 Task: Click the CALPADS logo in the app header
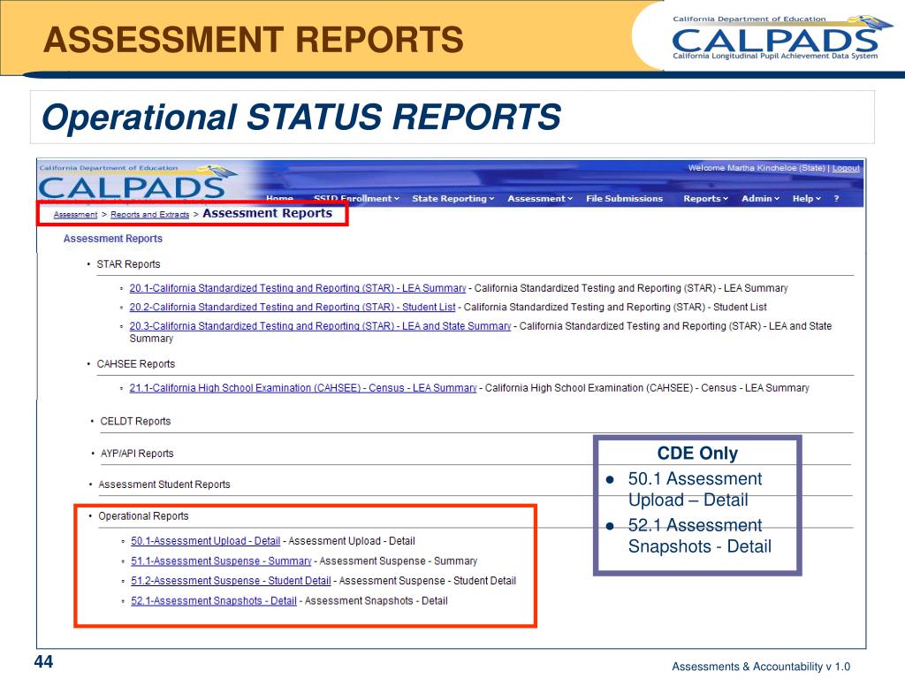137,184
